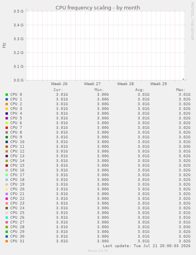Click the CPU 31 legend label

17,241
